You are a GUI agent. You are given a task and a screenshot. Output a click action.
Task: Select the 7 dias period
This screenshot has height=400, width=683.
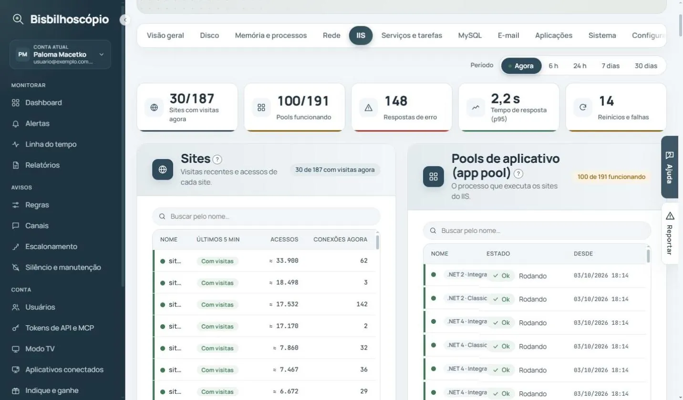tap(611, 66)
